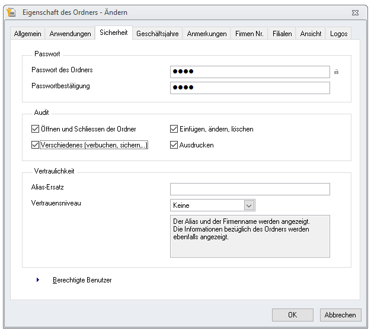This screenshot has width=371, height=331.
Task: Switch to the Allgemein tab
Action: (x=28, y=34)
